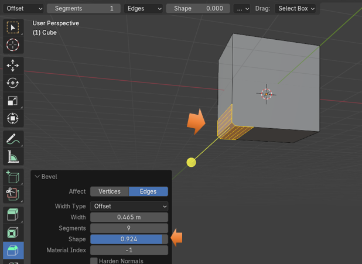
Task: Choose the Measure tool
Action: 13,156
